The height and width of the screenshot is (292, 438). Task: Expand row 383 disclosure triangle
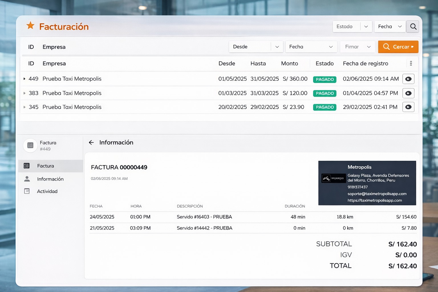point(25,93)
